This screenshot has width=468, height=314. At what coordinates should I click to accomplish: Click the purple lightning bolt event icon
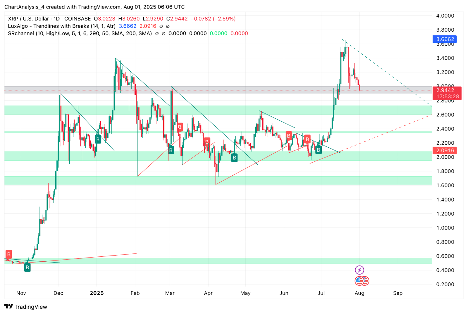pos(359,270)
